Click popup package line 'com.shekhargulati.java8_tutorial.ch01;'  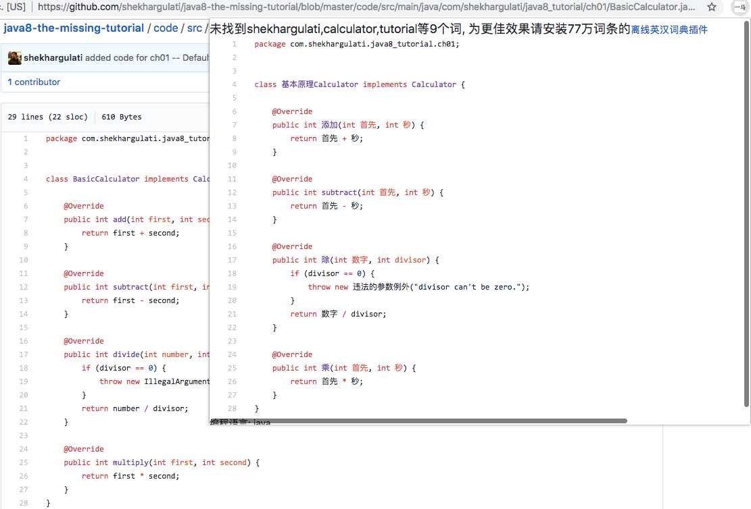[x=374, y=44]
